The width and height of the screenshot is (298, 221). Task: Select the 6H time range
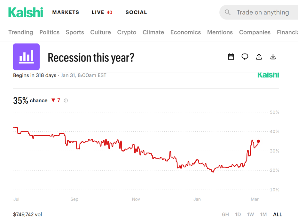(x=225, y=214)
